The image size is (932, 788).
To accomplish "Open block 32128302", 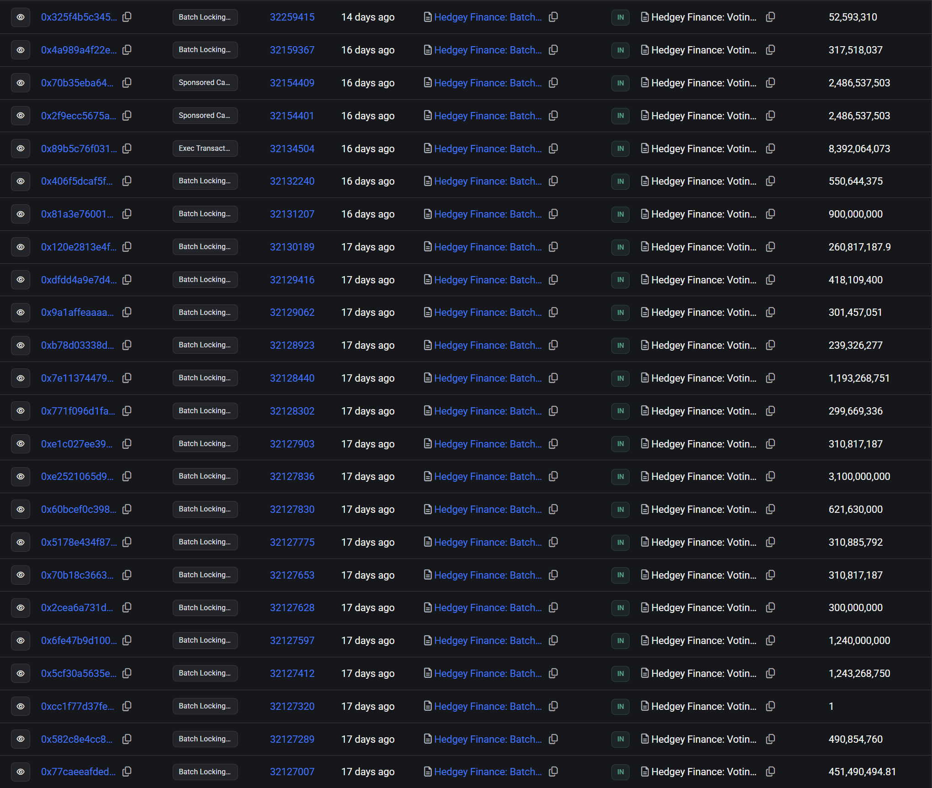I will point(292,411).
